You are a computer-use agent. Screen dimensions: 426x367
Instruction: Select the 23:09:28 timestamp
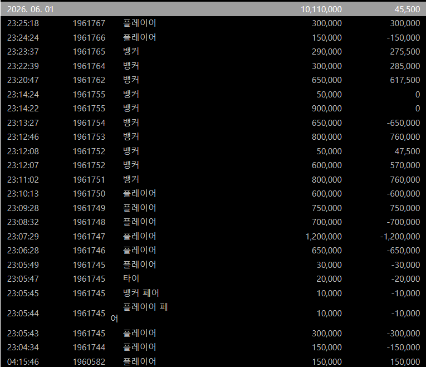pos(23,208)
